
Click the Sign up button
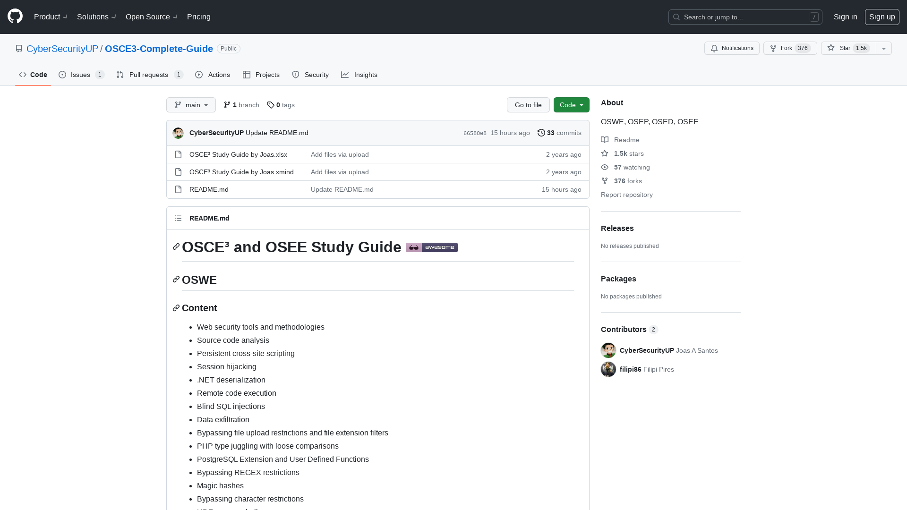(x=881, y=17)
